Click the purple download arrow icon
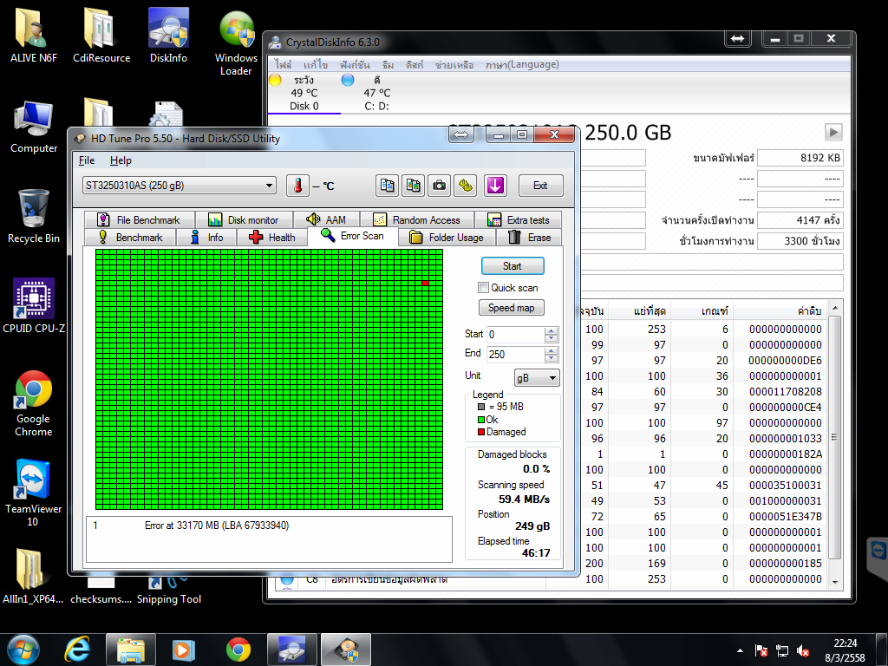The width and height of the screenshot is (888, 666). point(495,186)
